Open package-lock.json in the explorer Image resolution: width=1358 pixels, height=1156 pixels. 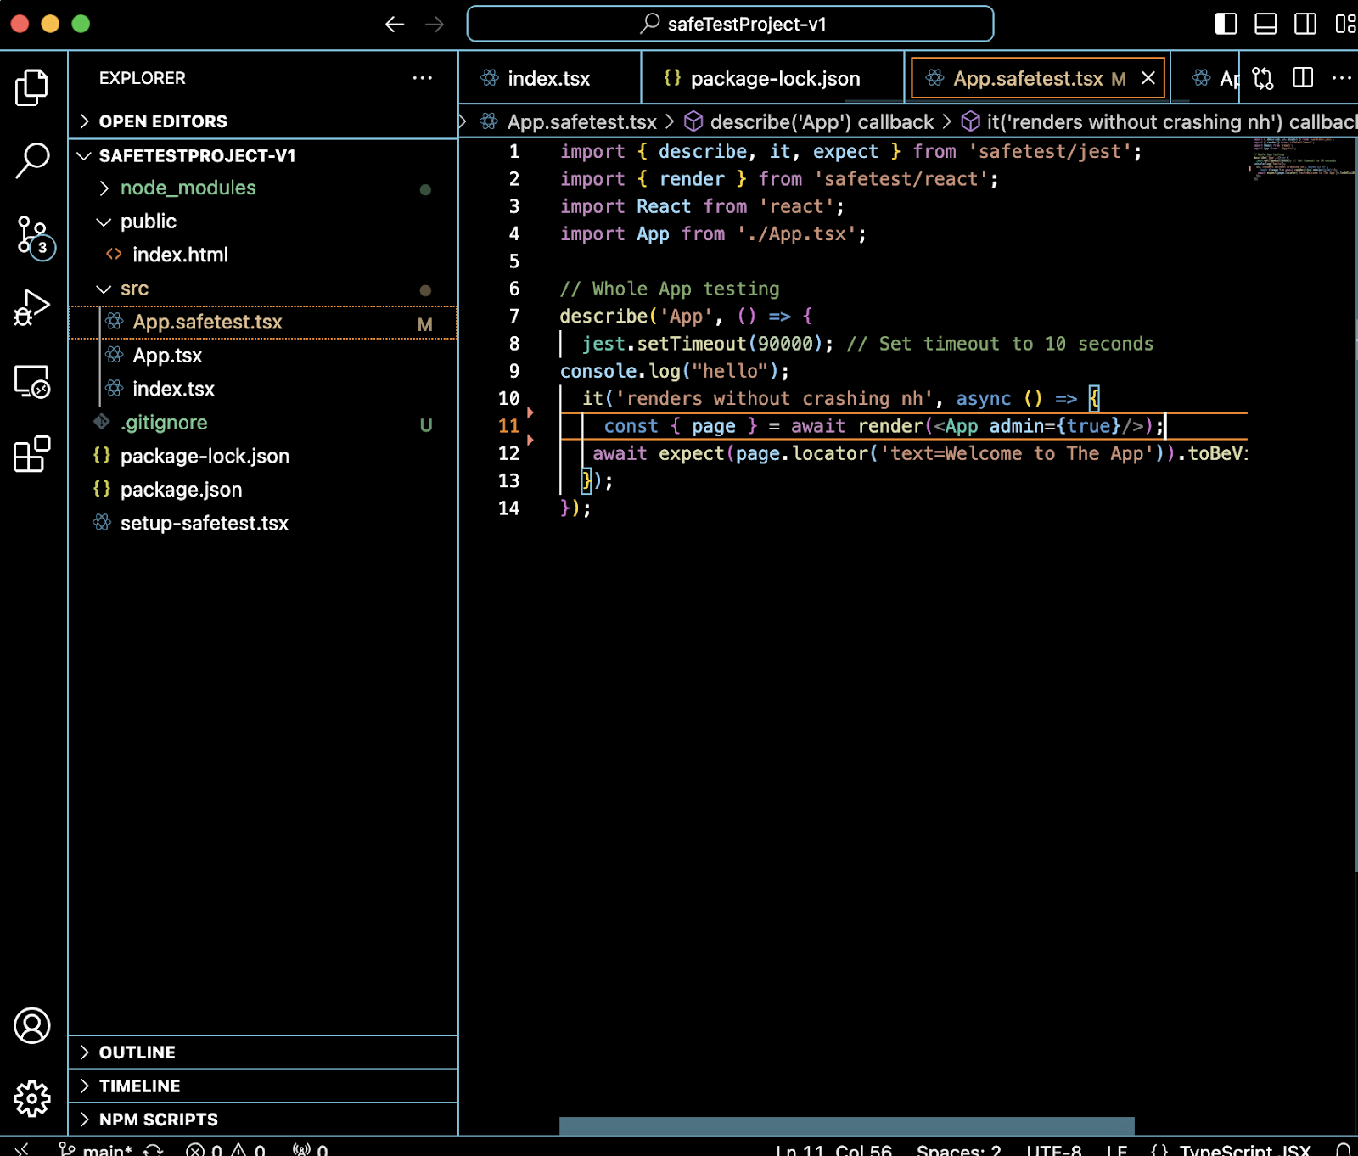pos(263,457)
